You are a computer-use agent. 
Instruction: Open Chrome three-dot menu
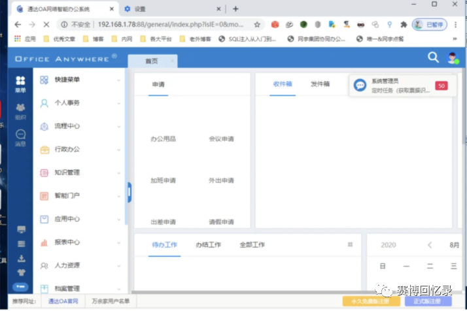(455, 25)
